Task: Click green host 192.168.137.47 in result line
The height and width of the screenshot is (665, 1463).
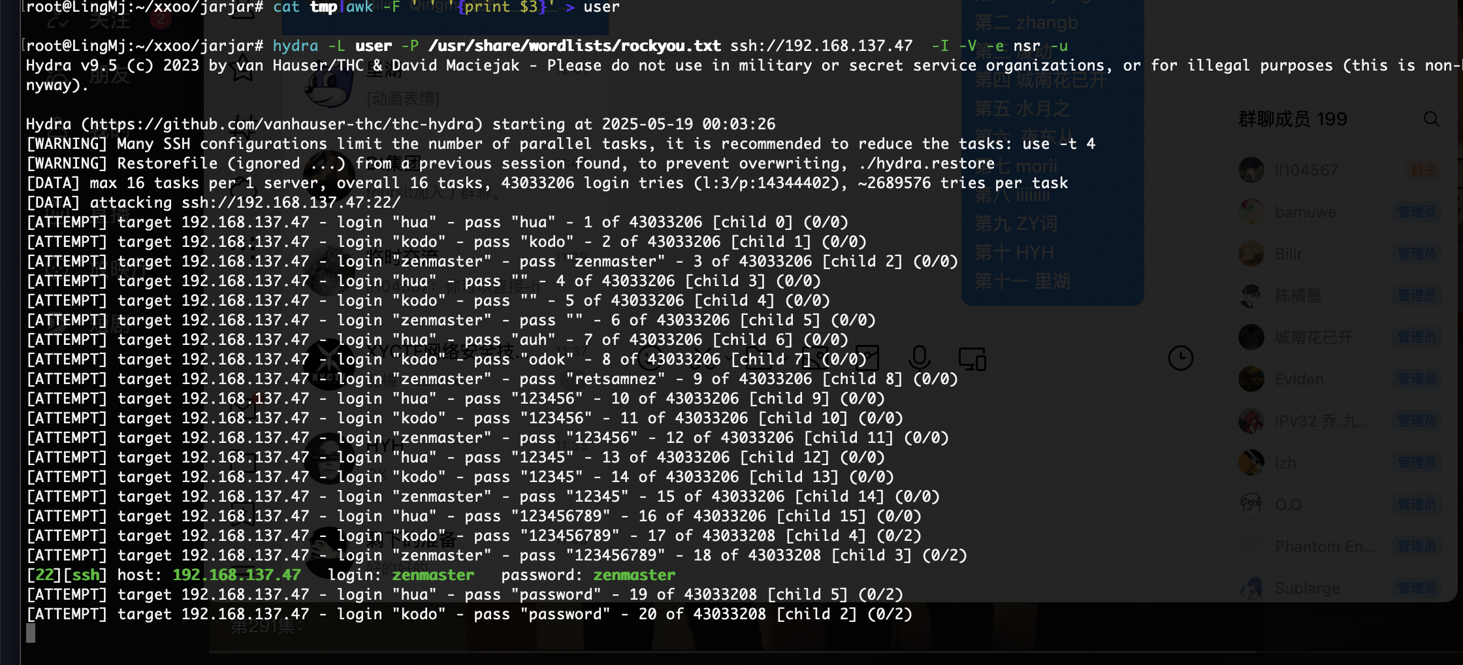Action: 236,575
